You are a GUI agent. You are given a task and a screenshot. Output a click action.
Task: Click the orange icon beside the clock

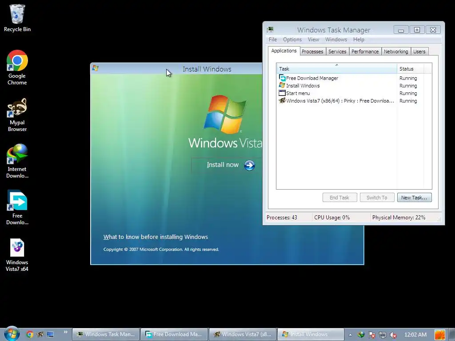[x=440, y=335]
